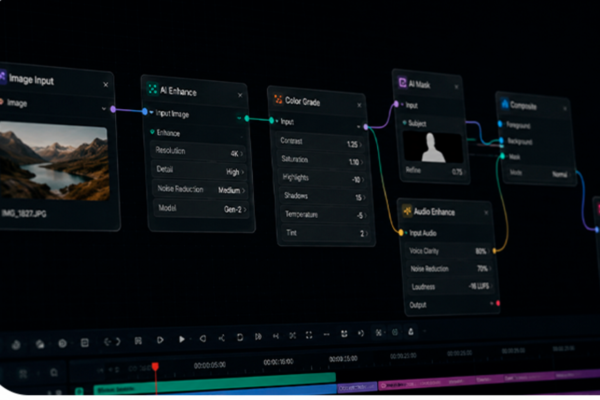Click the back arrow icon in toolbar

click(x=107, y=342)
